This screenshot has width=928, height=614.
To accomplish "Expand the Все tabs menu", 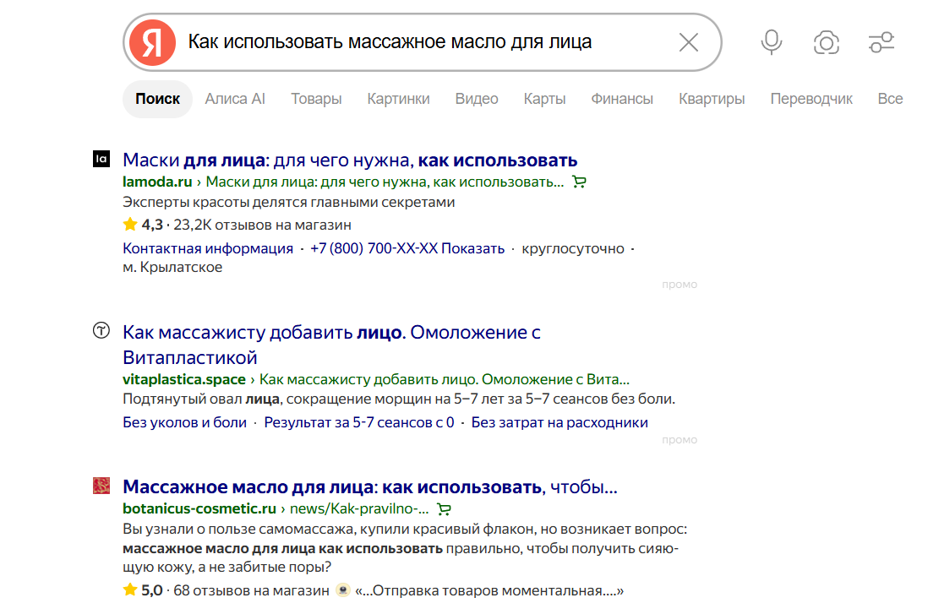I will click(x=890, y=99).
